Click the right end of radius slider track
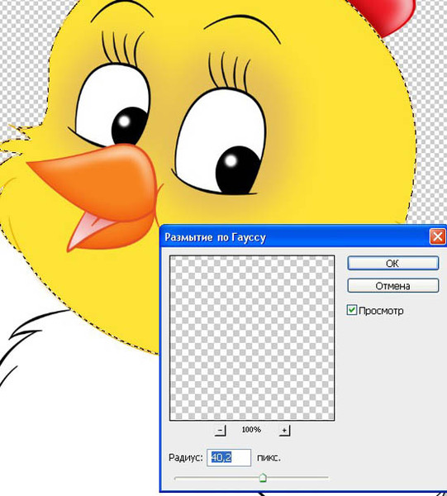 coord(327,478)
